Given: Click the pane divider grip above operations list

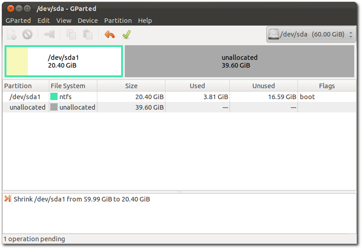Looking at the screenshot, I should click(x=179, y=192).
